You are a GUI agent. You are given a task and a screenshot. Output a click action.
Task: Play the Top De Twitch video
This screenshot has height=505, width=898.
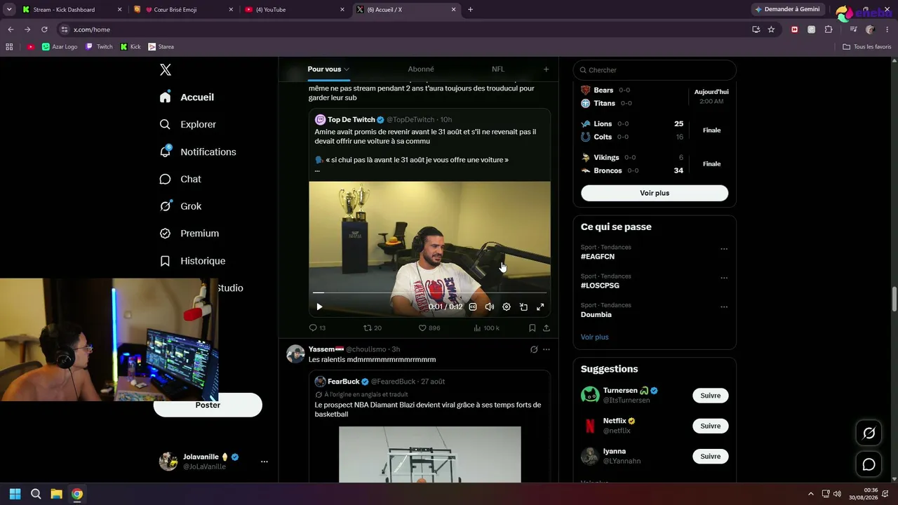click(x=319, y=307)
